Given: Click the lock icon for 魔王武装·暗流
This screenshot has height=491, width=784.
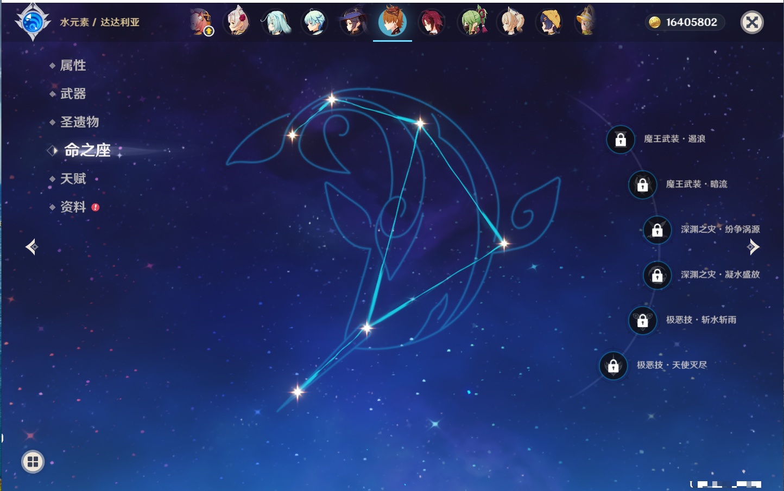Looking at the screenshot, I should [643, 185].
